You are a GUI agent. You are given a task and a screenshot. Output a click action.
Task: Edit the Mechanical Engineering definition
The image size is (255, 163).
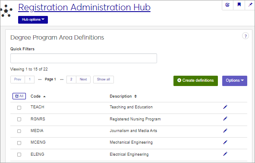click(225, 142)
